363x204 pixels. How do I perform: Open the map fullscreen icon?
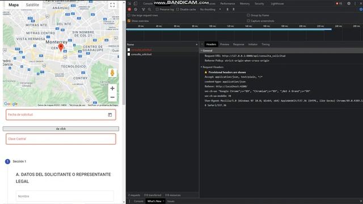click(112, 5)
